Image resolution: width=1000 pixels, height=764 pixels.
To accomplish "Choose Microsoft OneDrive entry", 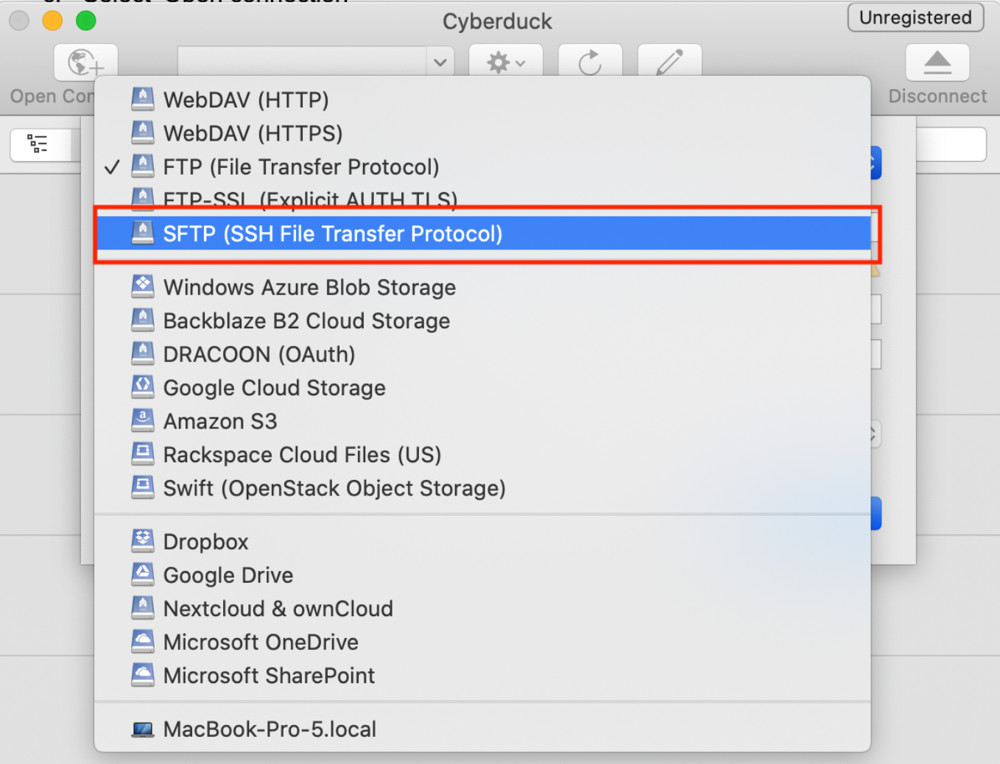I will coord(261,642).
